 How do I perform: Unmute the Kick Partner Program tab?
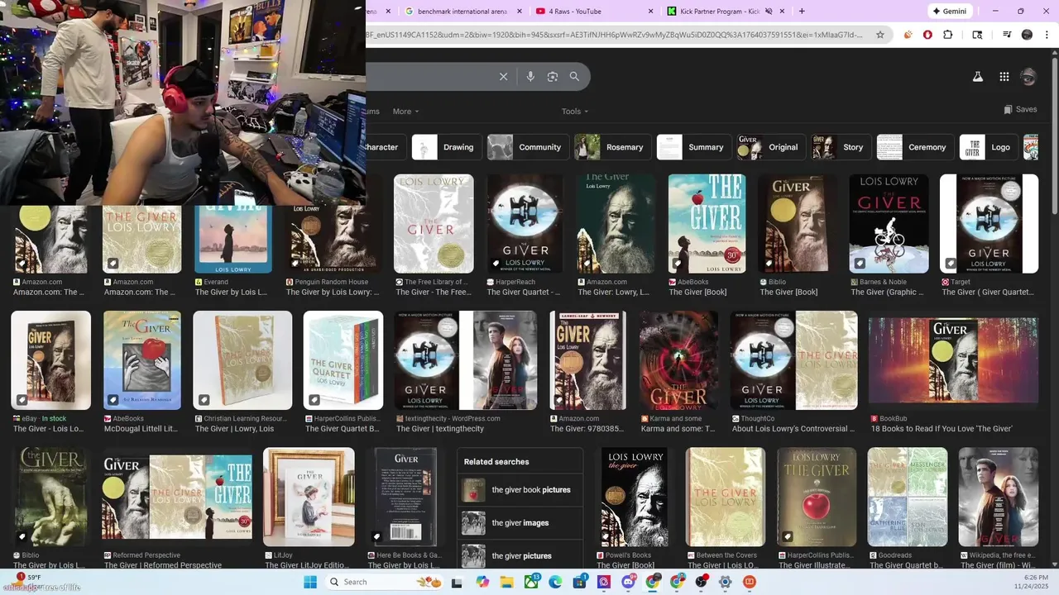point(769,12)
